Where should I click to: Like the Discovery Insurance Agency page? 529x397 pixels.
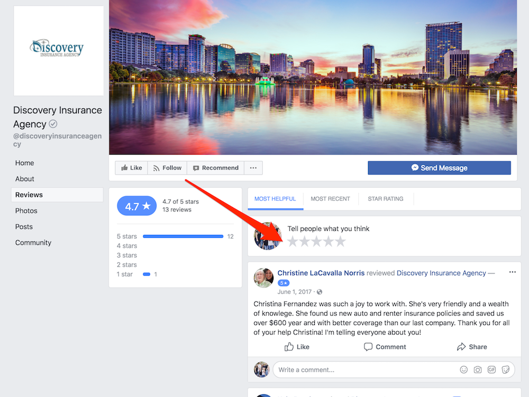point(132,168)
